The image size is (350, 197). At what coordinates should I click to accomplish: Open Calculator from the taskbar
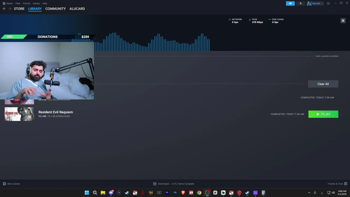tap(263, 193)
